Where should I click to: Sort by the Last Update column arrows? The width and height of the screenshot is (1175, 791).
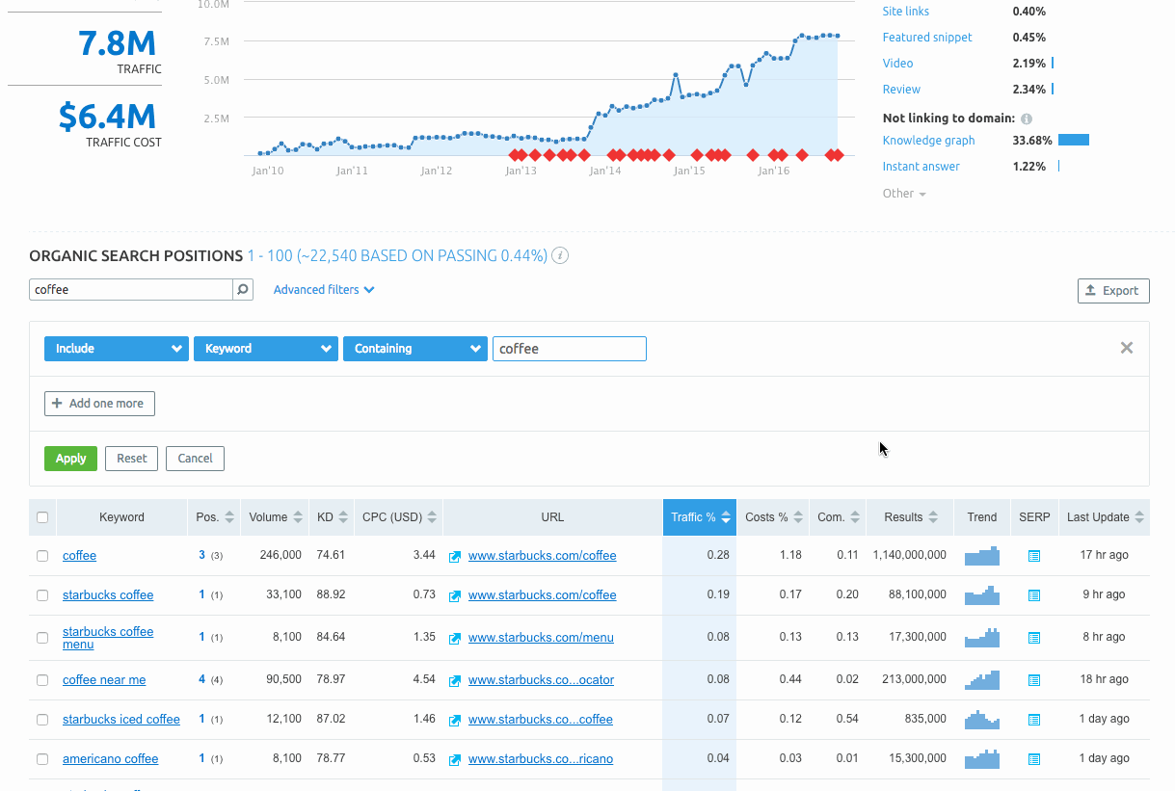[x=1139, y=517]
